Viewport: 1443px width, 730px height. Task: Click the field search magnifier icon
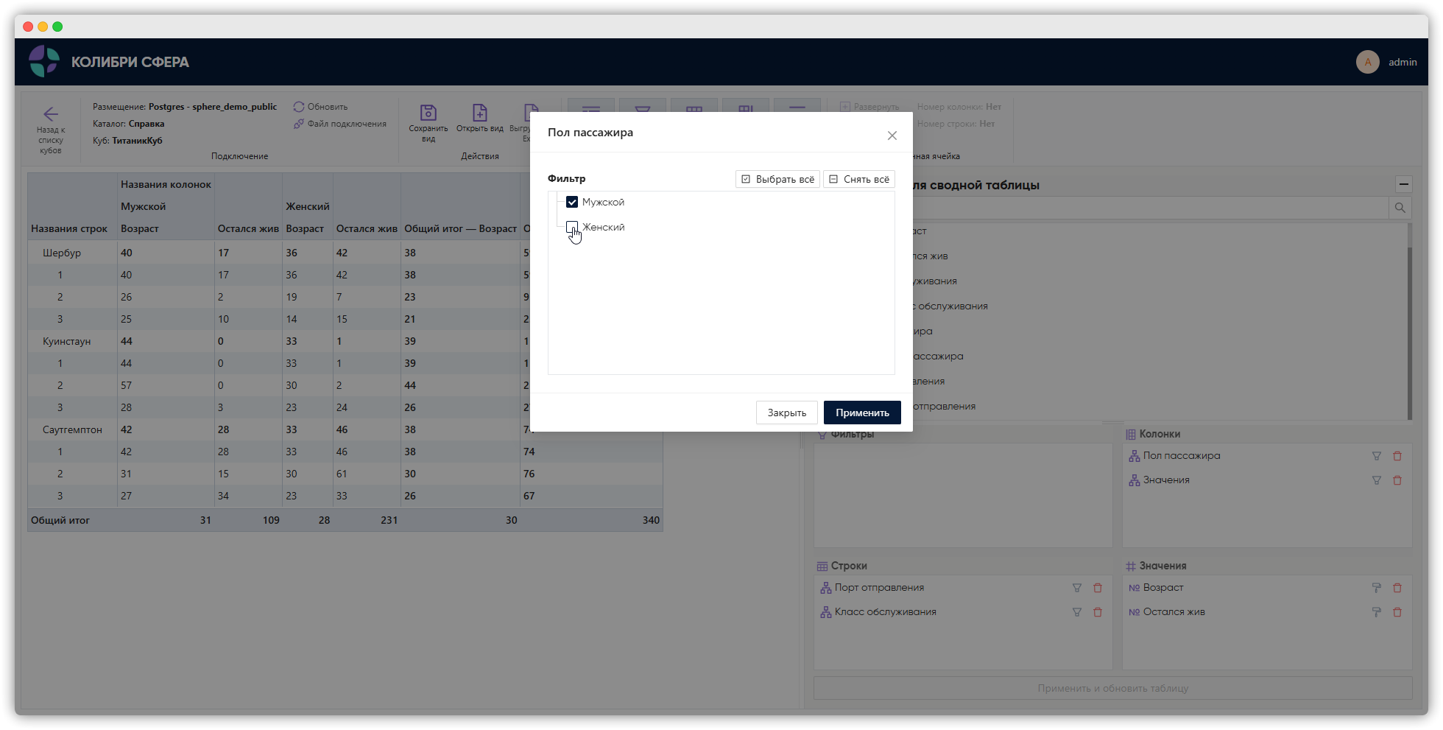tap(1400, 208)
